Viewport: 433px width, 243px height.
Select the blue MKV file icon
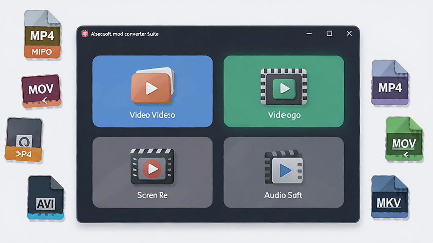[389, 197]
